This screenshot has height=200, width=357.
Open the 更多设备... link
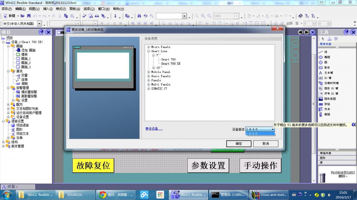(154, 129)
